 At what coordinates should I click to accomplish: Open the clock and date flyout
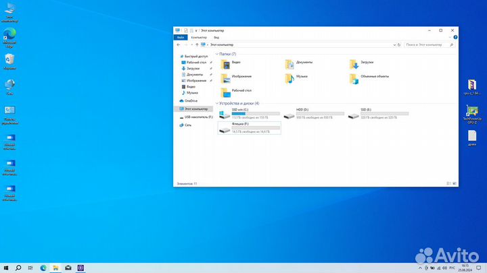pos(465,268)
